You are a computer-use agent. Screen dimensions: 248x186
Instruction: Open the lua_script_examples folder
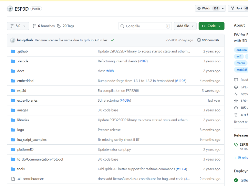pos(32,140)
